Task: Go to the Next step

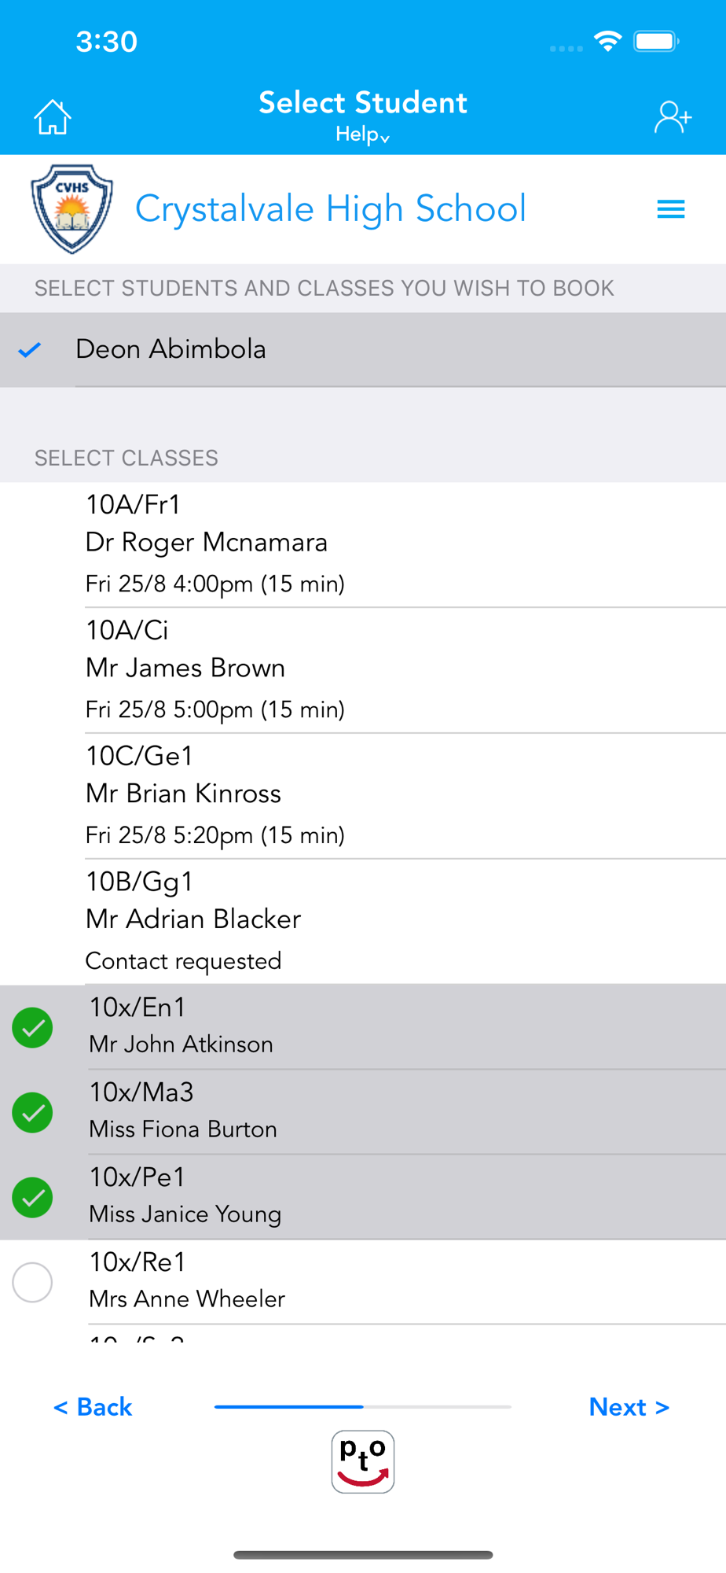Action: 629,1406
